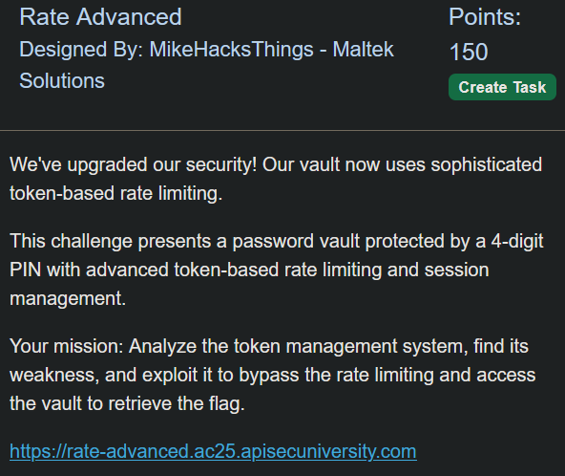This screenshot has height=476, width=565.
Task: Click the token-based rate limiting. line
Action: [x=116, y=193]
